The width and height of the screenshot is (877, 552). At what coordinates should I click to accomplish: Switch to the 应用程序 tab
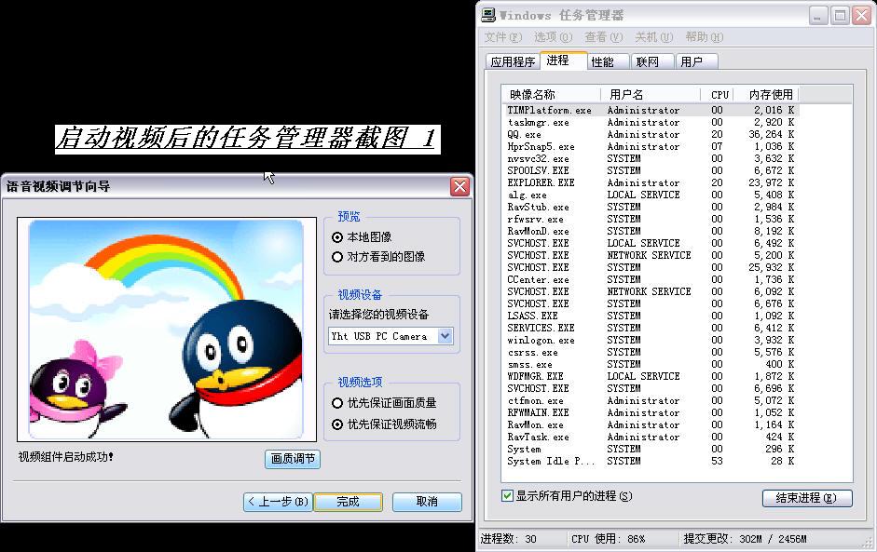(513, 62)
